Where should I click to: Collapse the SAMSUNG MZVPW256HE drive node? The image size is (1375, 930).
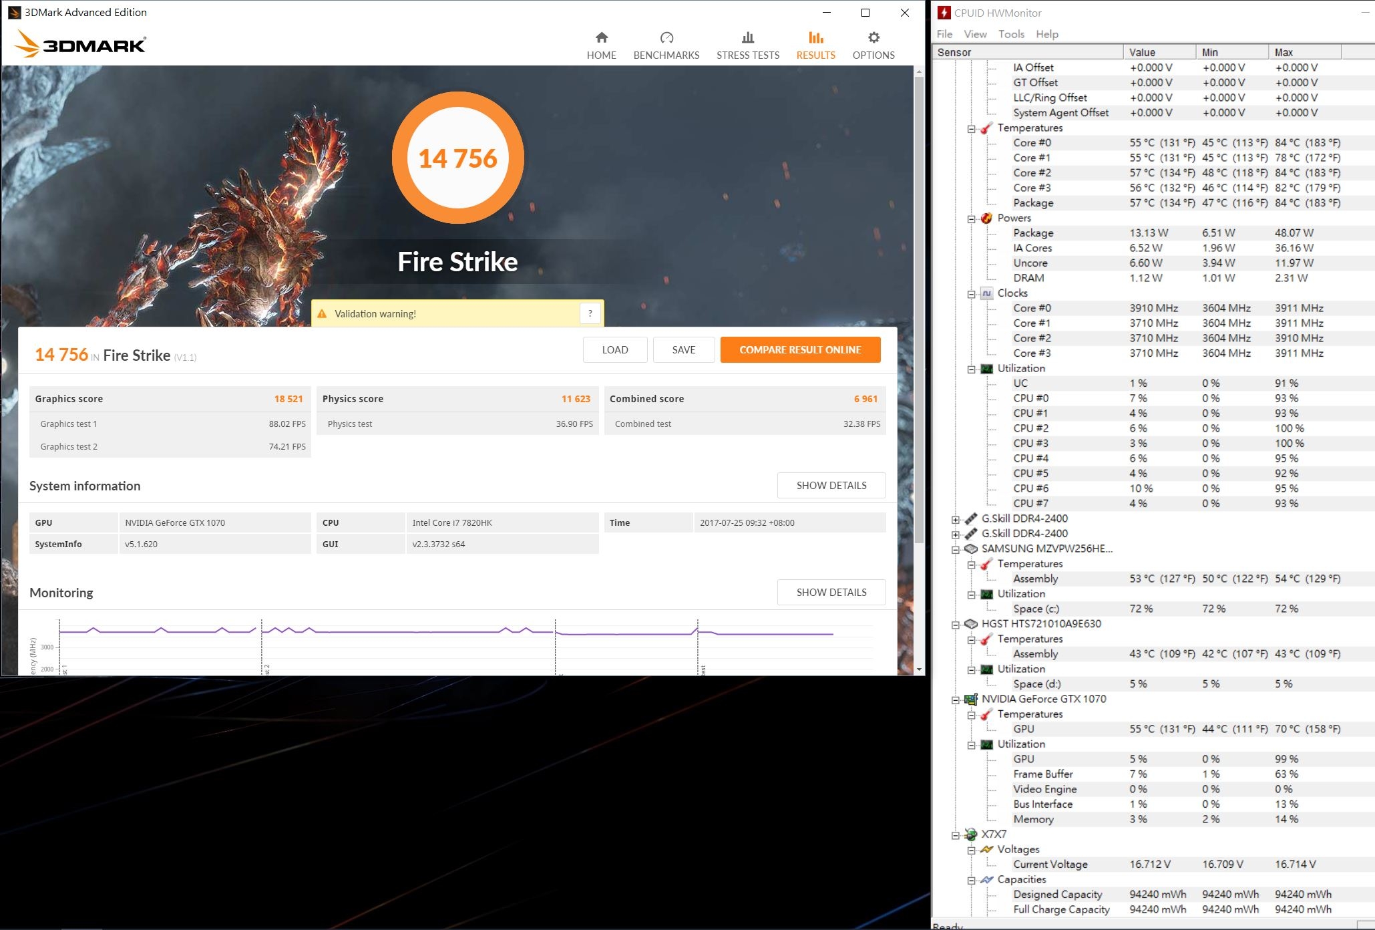coord(956,549)
